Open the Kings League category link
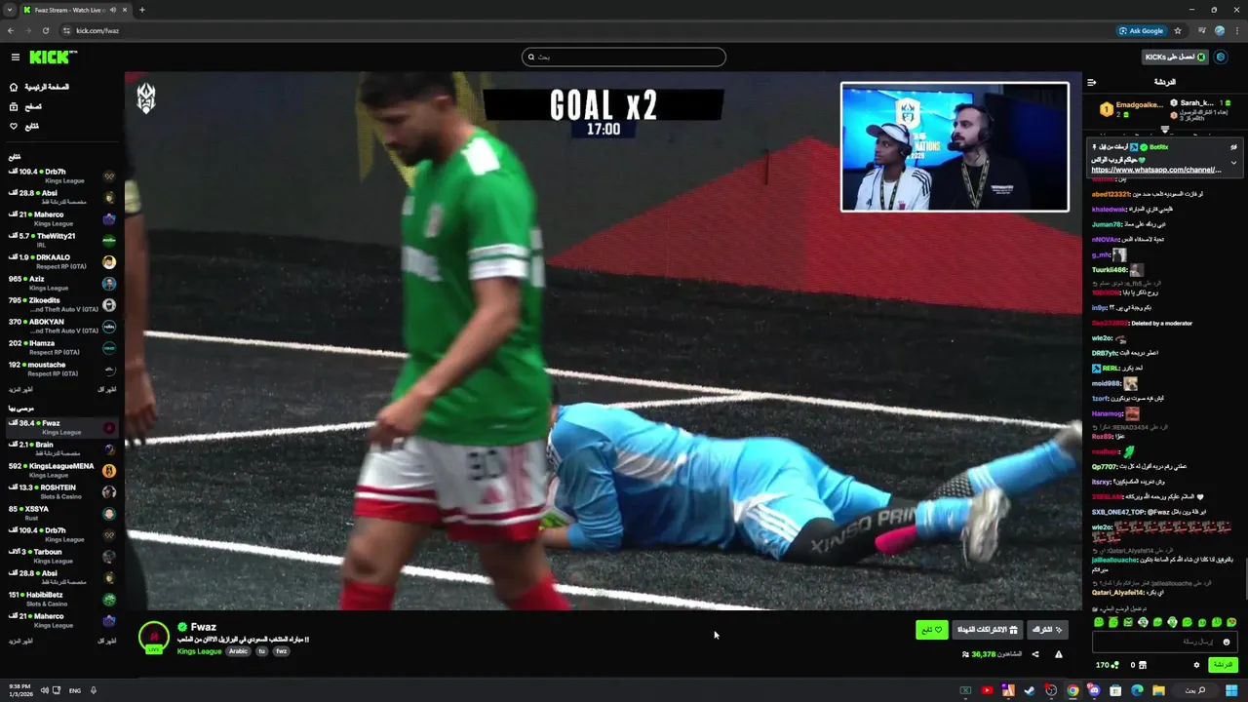Viewport: 1248px width, 702px height. pyautogui.click(x=199, y=651)
